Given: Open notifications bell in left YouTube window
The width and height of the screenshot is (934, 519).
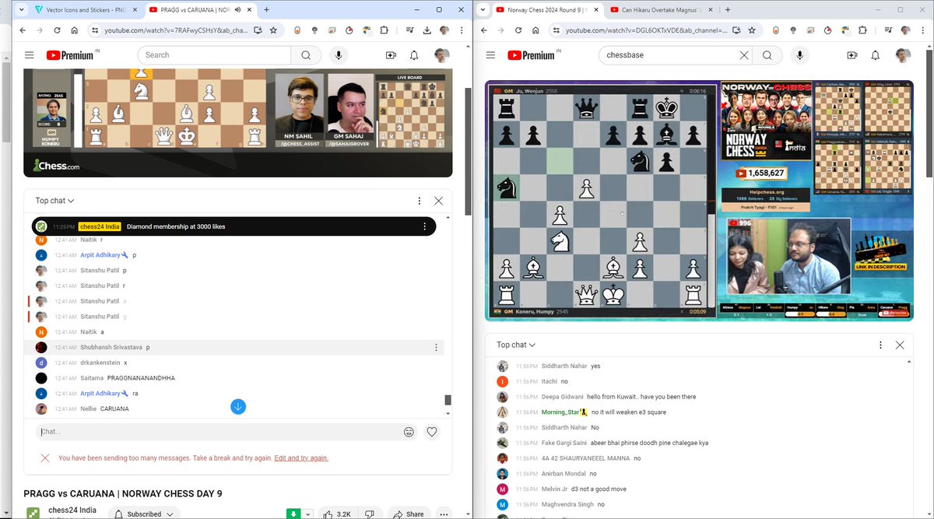Looking at the screenshot, I should pyautogui.click(x=414, y=55).
